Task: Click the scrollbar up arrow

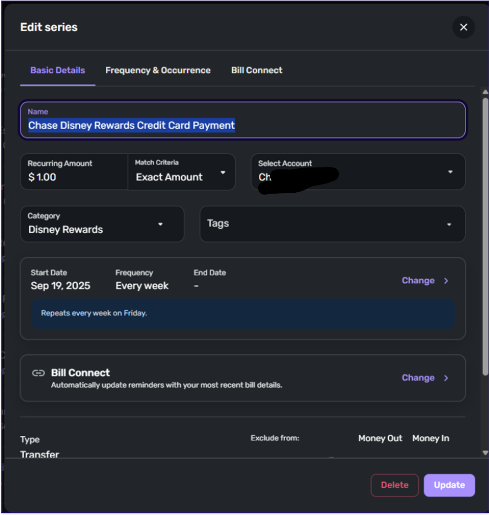Action: (x=485, y=92)
